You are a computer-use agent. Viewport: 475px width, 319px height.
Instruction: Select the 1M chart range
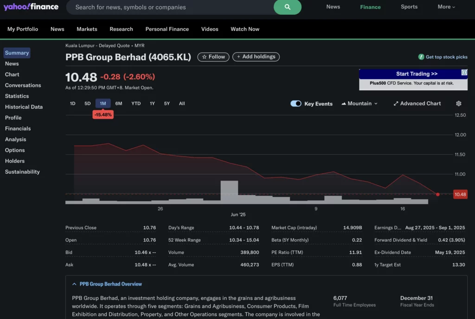(103, 103)
